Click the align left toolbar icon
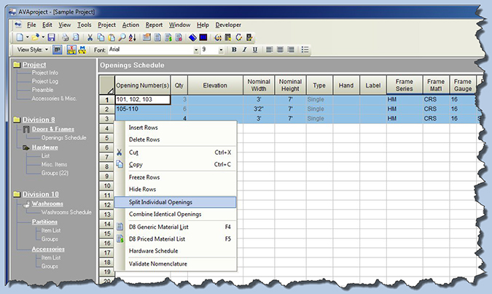Image resolution: width=492 pixels, height=294 pixels. tap(270, 50)
